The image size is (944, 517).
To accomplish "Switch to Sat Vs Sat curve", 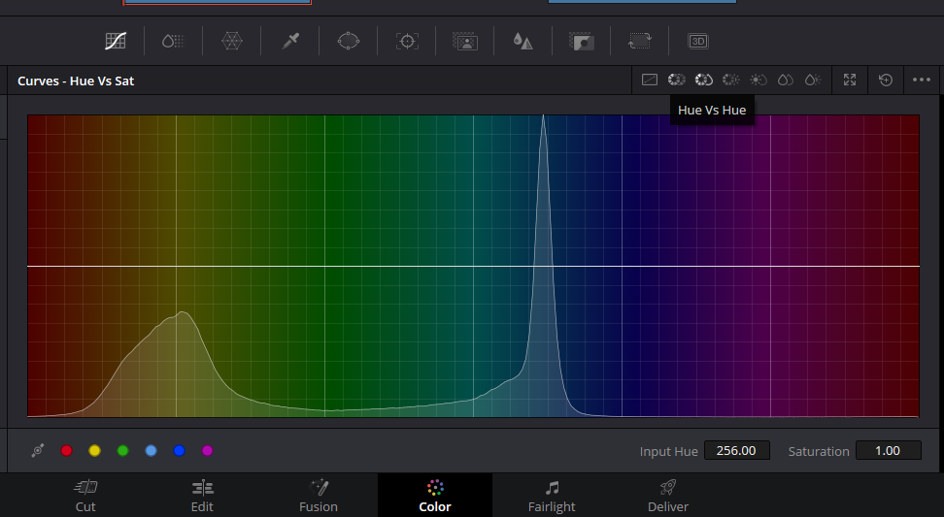I will pos(785,80).
